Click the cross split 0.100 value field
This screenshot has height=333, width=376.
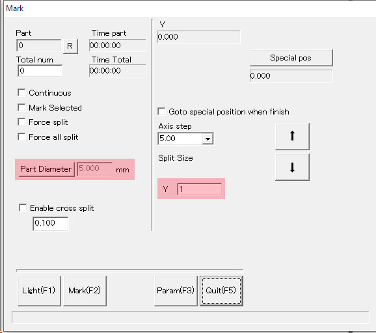[x=50, y=224]
